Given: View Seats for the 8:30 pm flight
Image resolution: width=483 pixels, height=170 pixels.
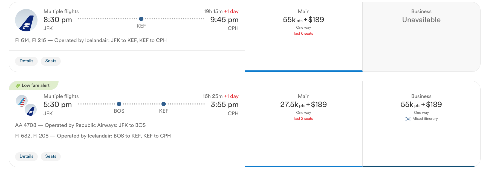Looking at the screenshot, I should click(51, 61).
